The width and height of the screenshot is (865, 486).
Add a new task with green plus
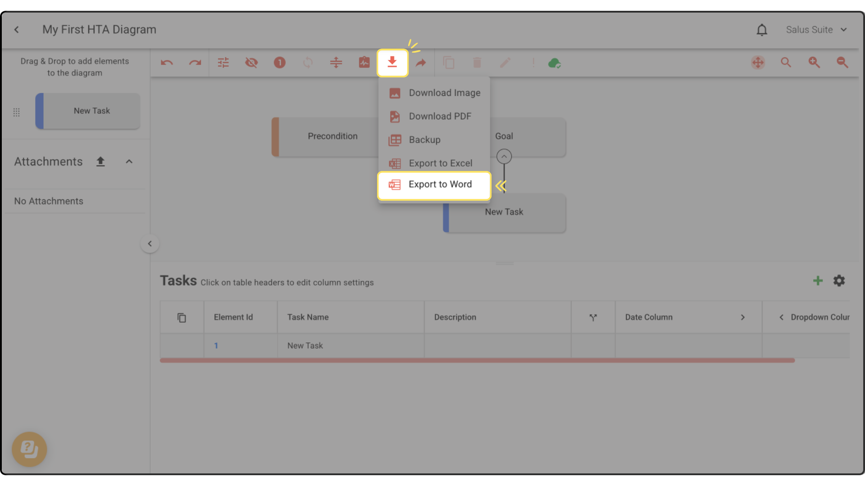(818, 281)
